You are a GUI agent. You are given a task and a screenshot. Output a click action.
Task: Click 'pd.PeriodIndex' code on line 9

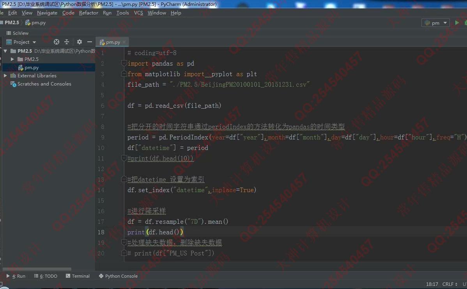[x=183, y=137]
